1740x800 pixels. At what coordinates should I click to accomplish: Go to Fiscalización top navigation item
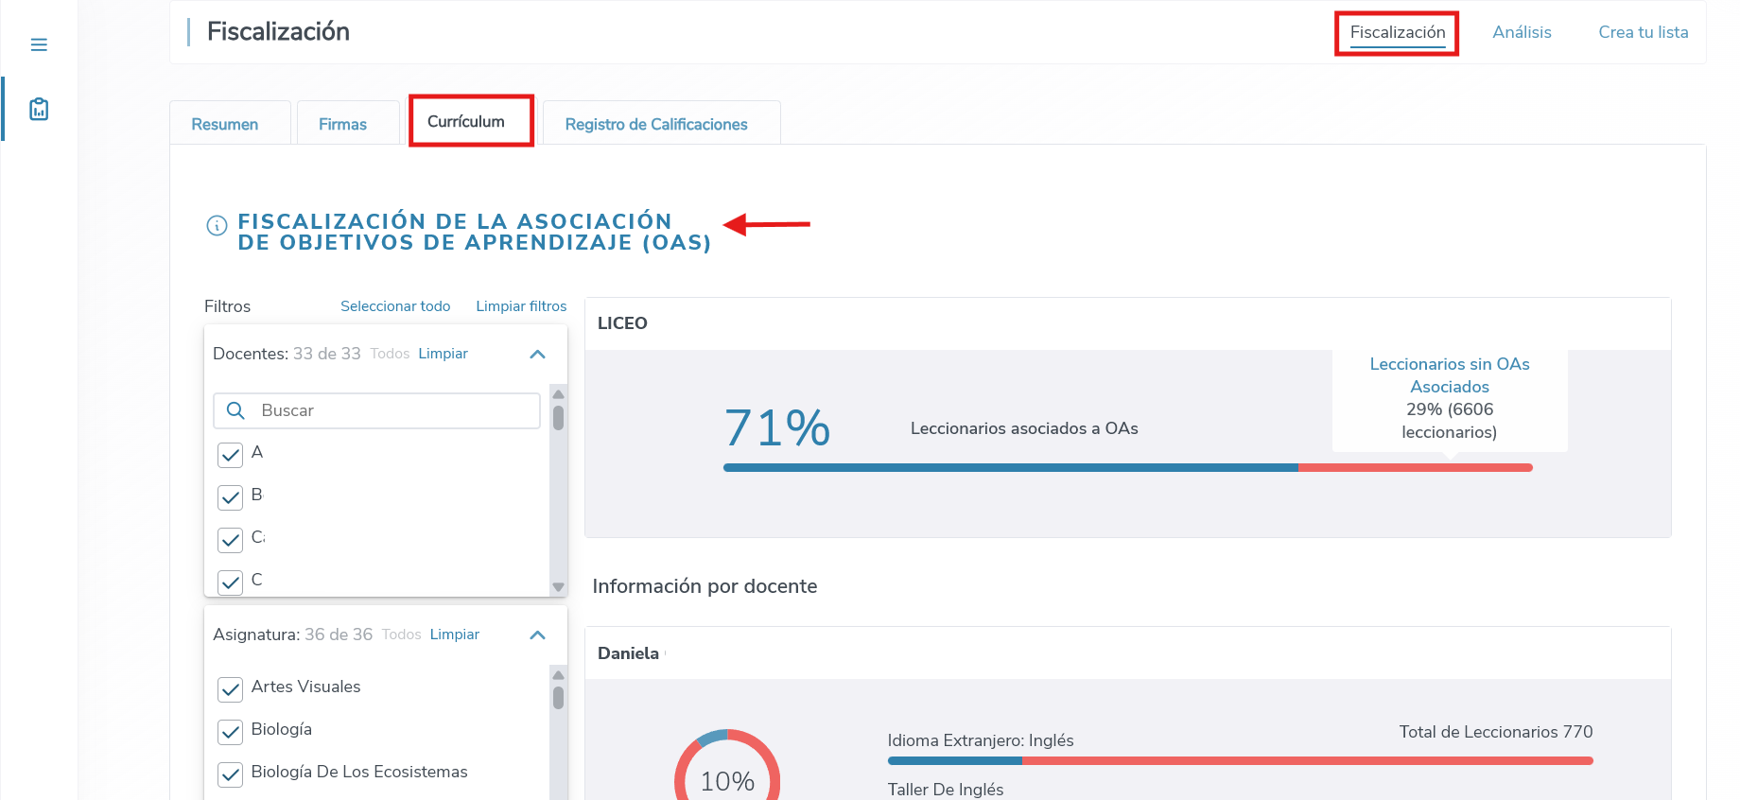point(1398,32)
